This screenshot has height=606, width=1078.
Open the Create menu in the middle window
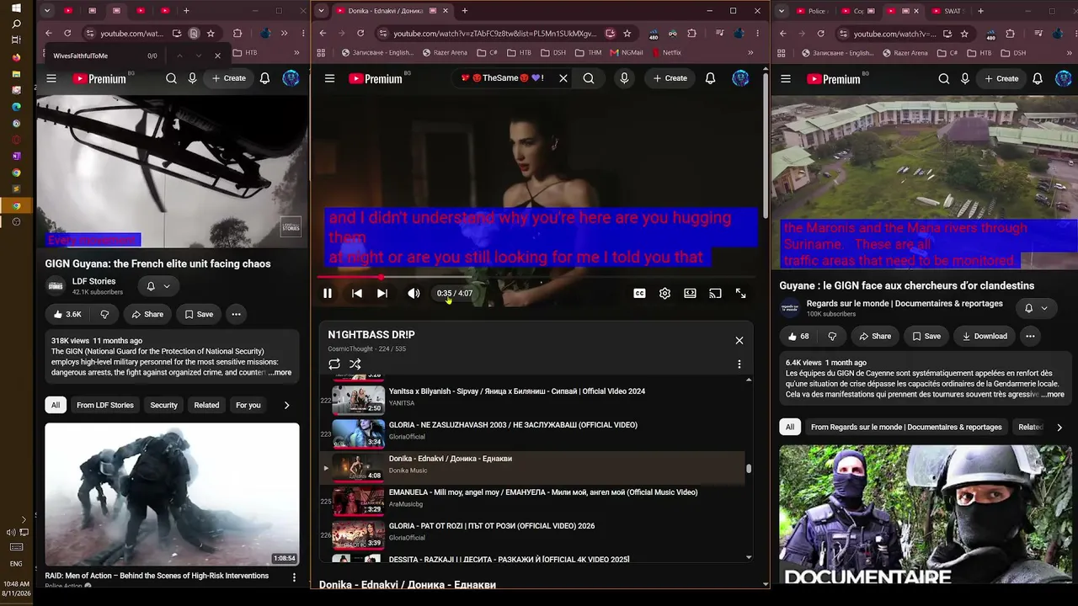click(670, 78)
